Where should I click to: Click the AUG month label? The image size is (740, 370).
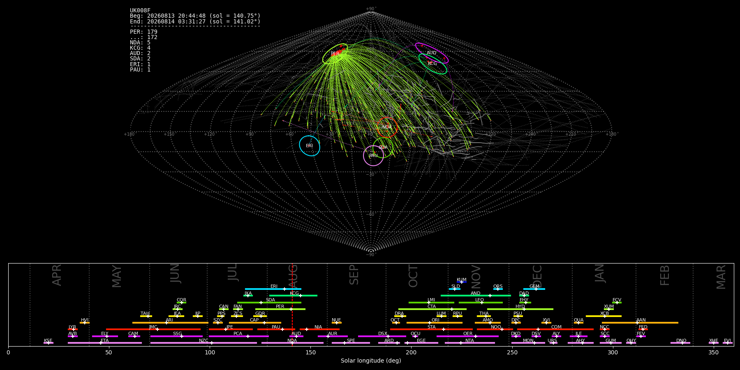(293, 275)
